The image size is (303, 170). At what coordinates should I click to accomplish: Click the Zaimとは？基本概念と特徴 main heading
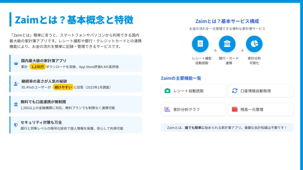click(74, 20)
